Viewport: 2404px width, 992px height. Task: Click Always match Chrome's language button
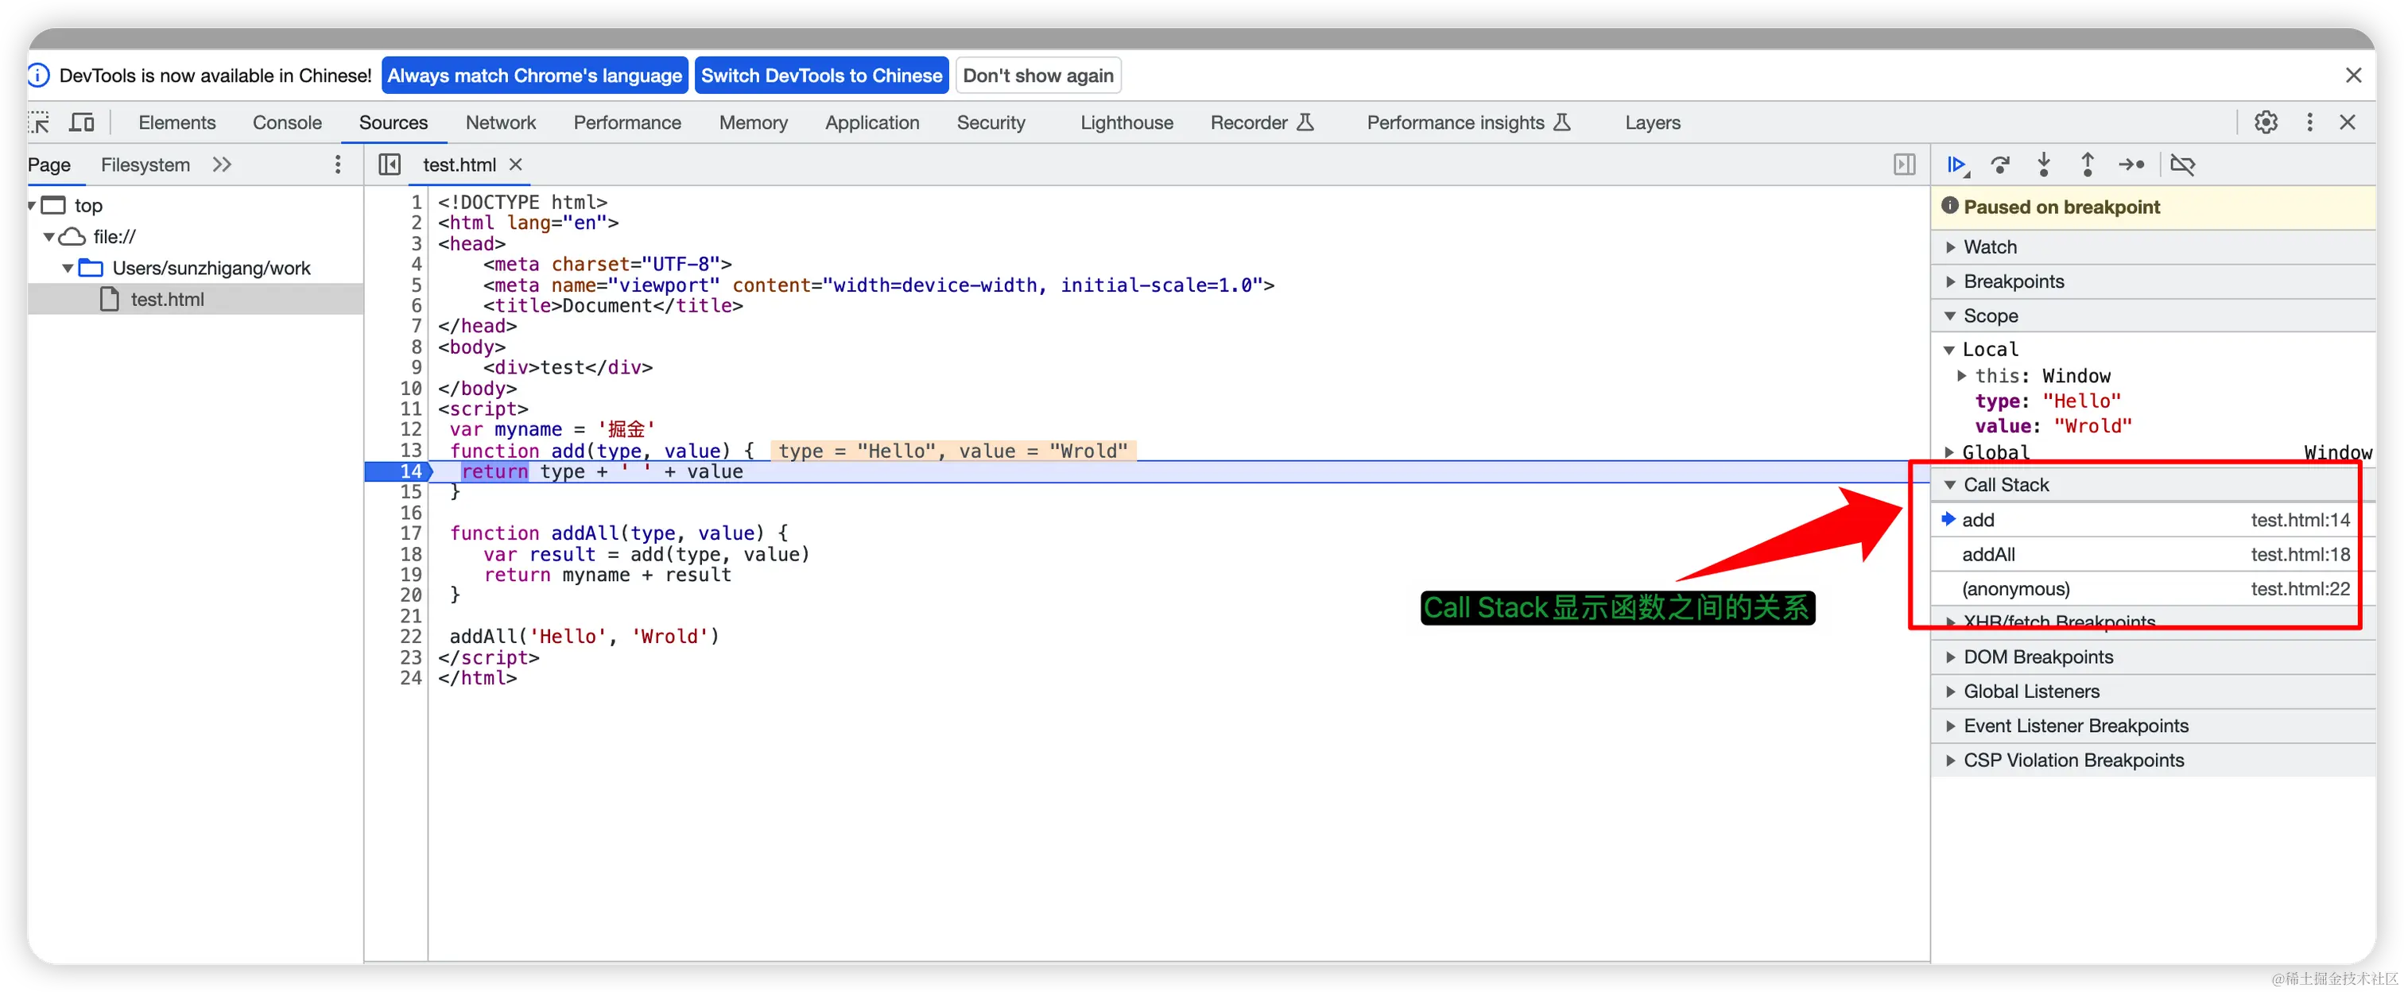[x=535, y=76]
